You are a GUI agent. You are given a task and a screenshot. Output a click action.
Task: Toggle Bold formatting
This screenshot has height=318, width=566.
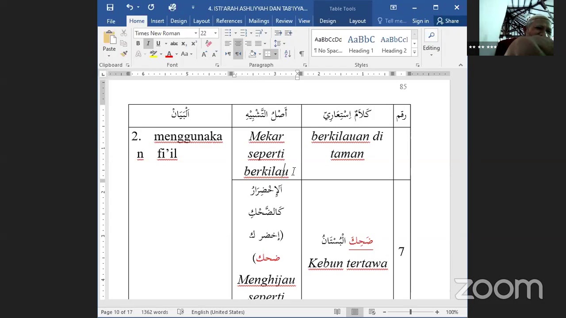(x=138, y=43)
